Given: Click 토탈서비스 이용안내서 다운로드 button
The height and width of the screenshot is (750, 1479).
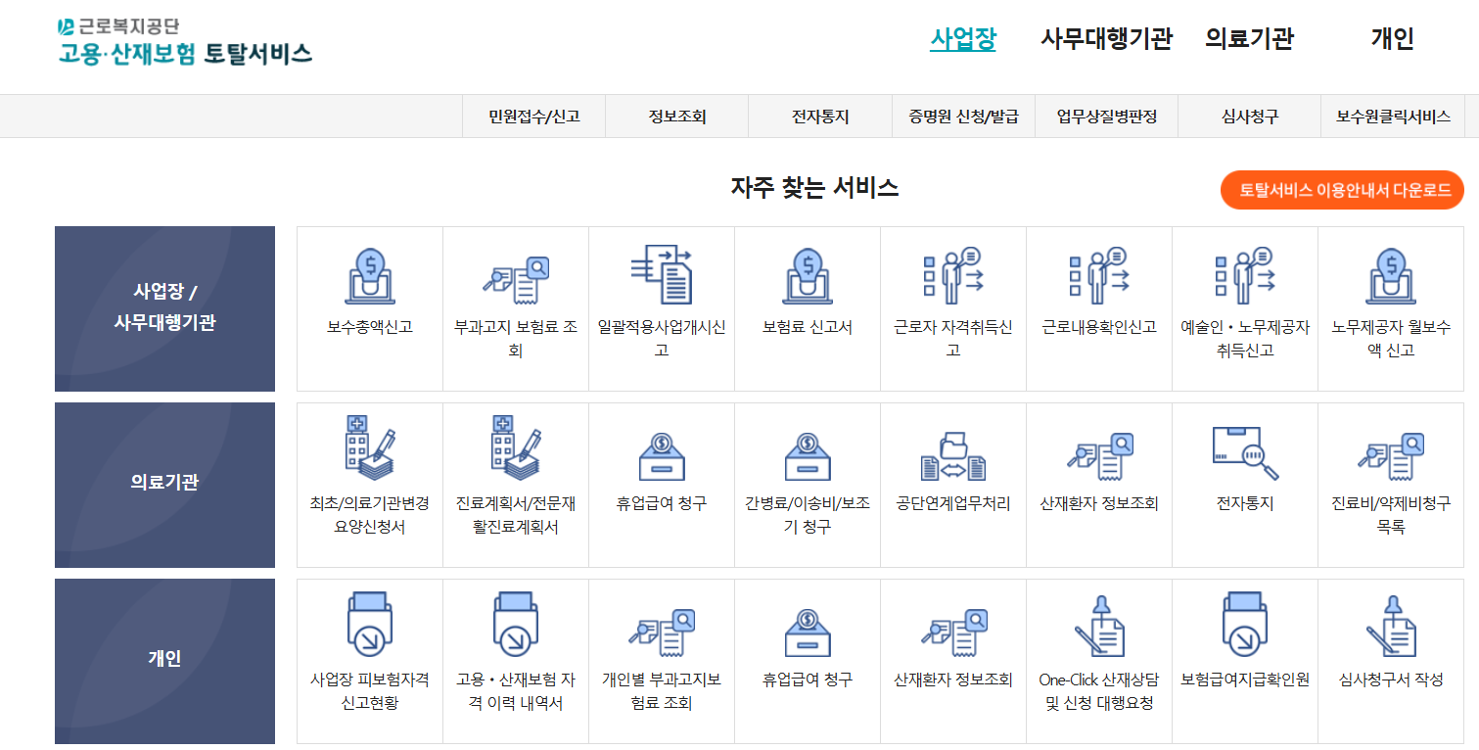Looking at the screenshot, I should tap(1341, 189).
